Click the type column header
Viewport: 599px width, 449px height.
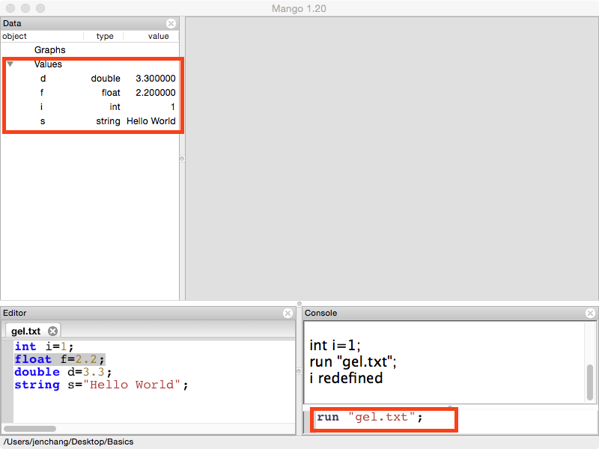(x=105, y=36)
